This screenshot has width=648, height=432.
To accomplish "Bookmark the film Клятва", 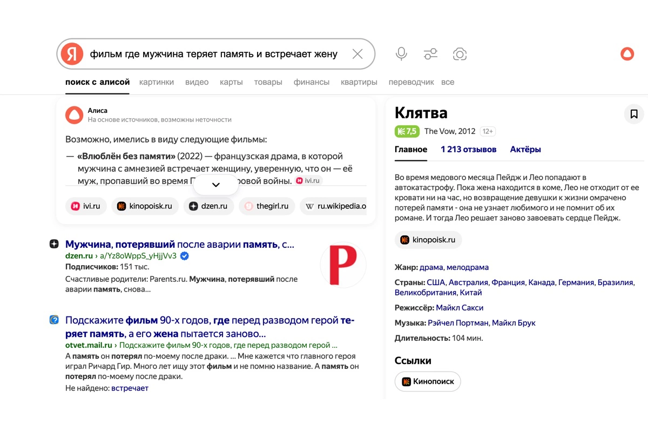I will 634,114.
